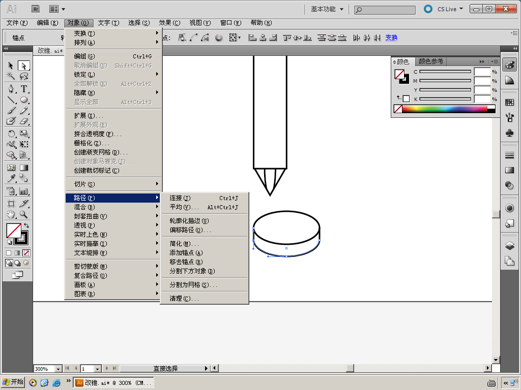Choose 连接 from path submenu
This screenshot has width=521, height=390.
click(x=205, y=198)
